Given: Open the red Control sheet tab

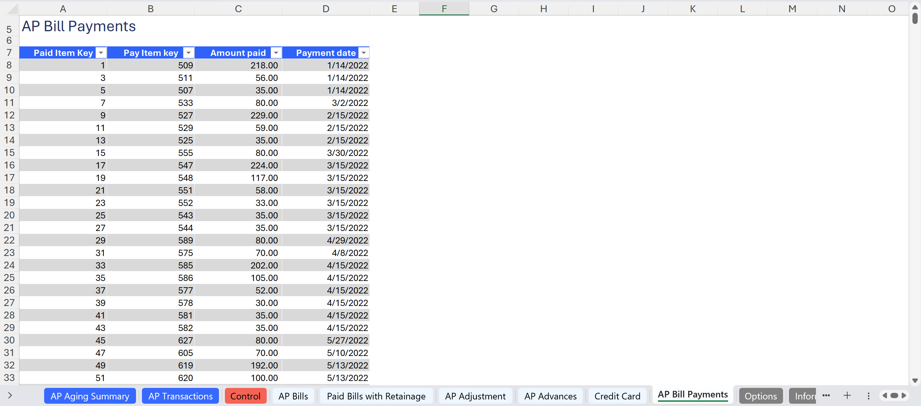Looking at the screenshot, I should click(x=245, y=396).
